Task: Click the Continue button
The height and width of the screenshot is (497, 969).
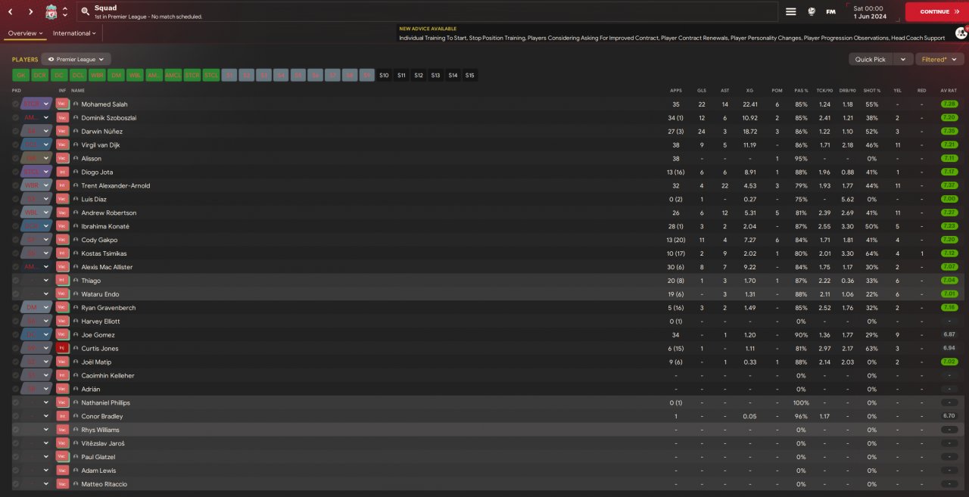Action: 936,11
